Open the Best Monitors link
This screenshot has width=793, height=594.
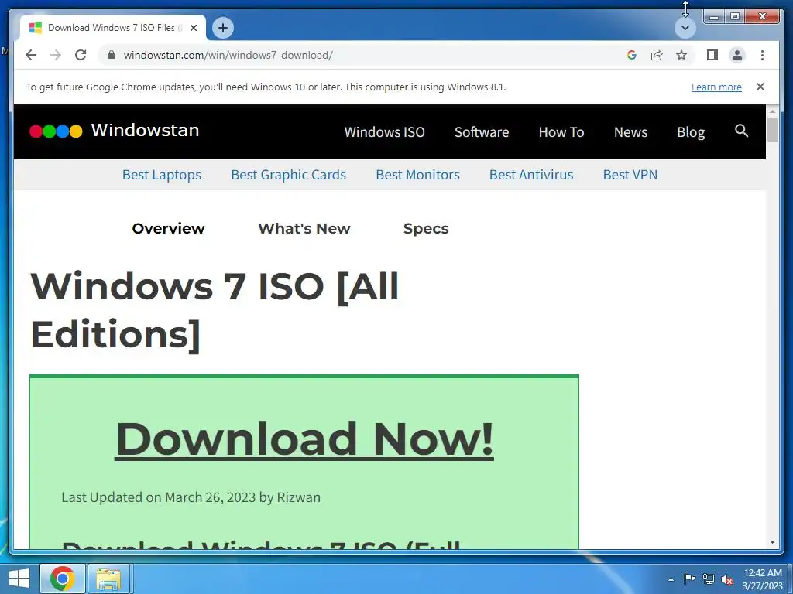point(417,175)
